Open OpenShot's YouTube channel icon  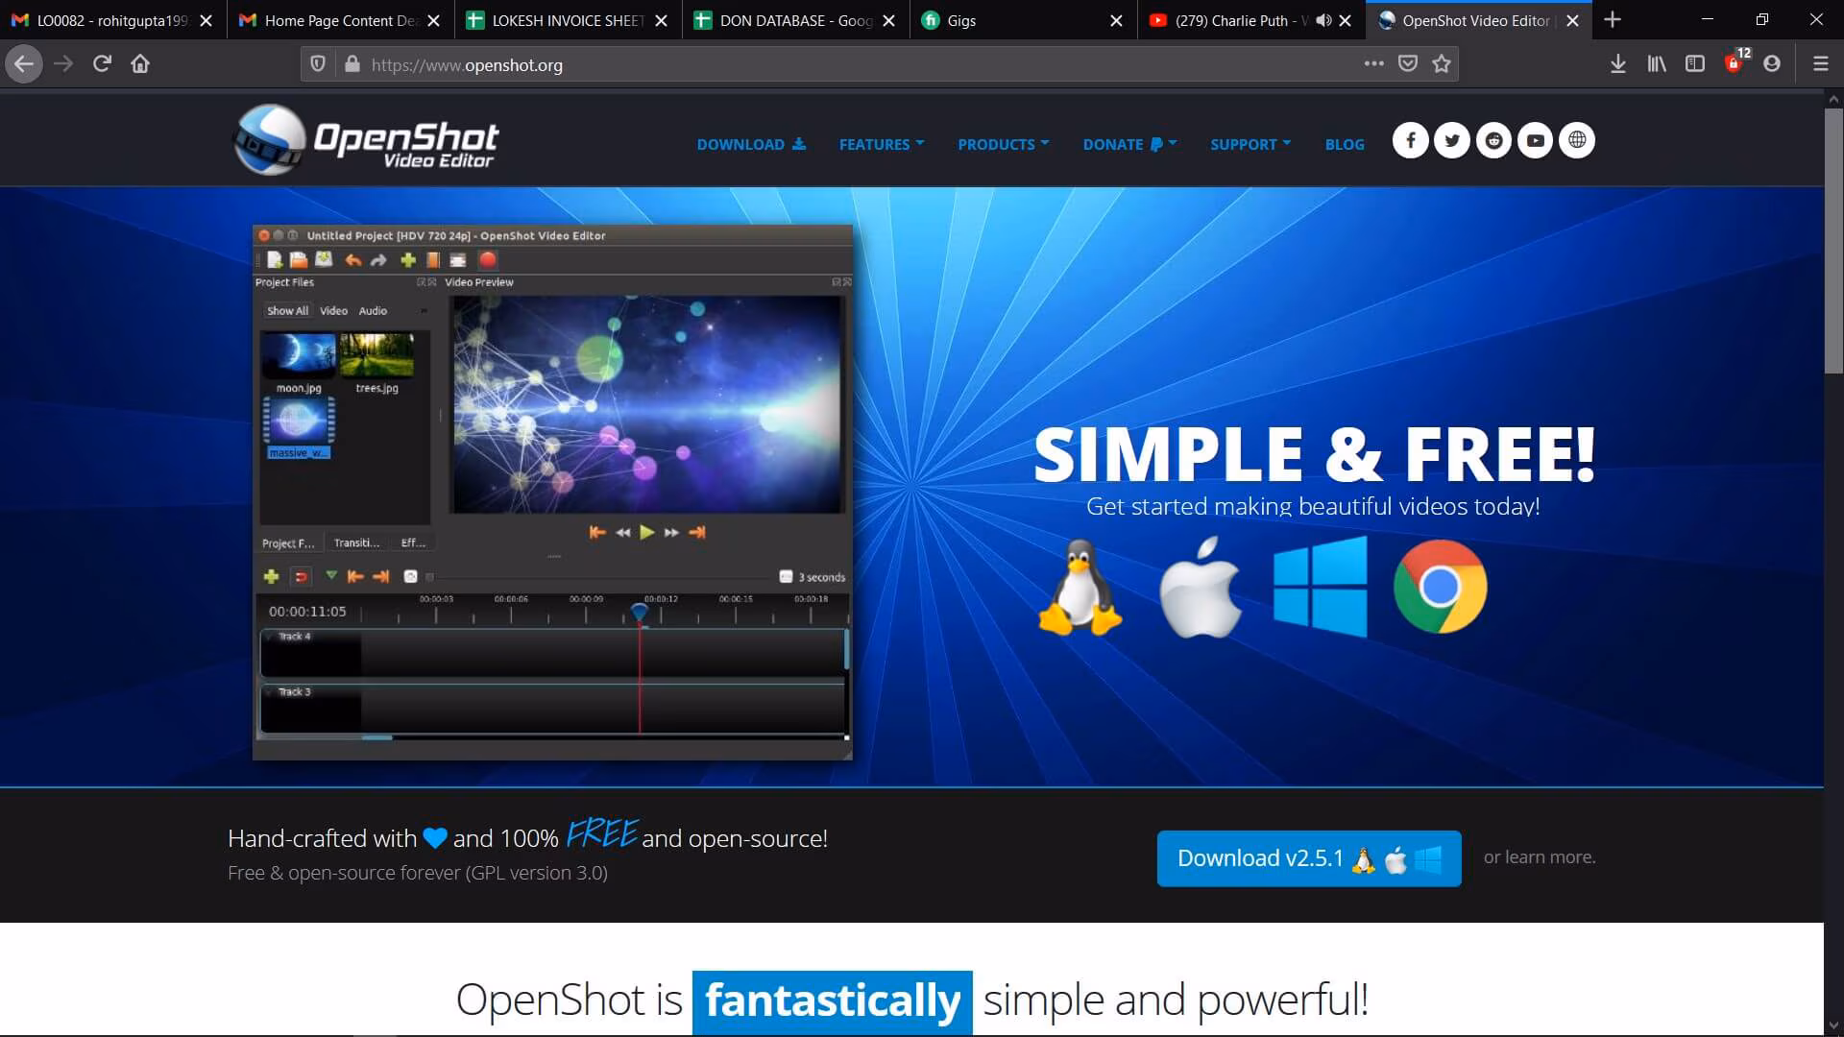click(1535, 141)
